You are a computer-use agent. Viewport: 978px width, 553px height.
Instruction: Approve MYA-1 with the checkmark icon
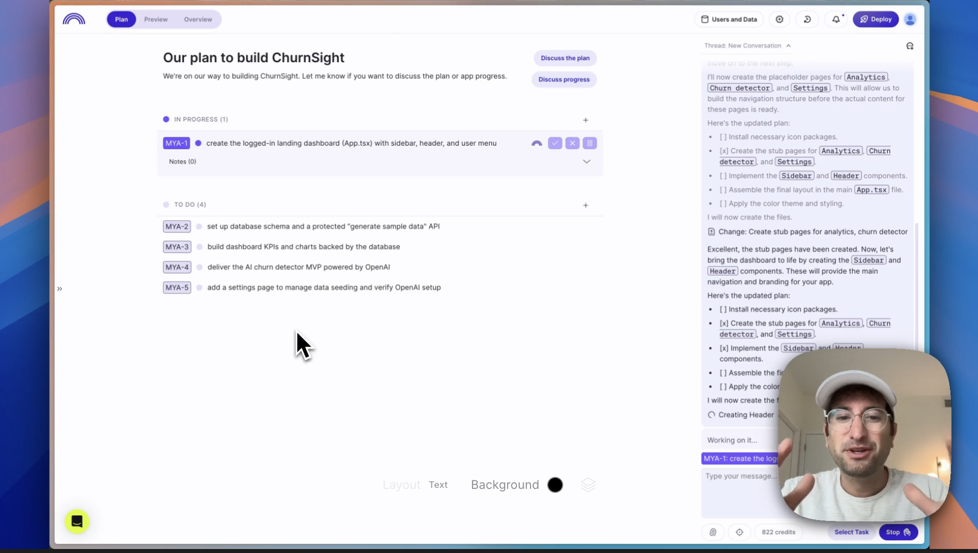(555, 143)
